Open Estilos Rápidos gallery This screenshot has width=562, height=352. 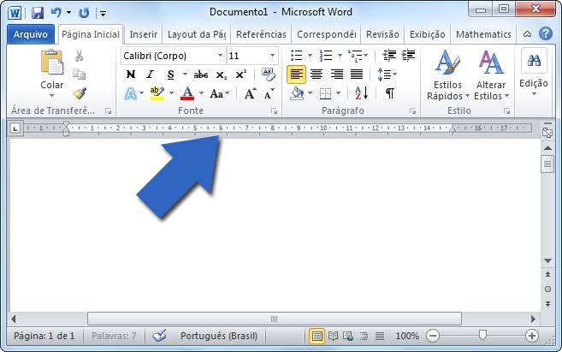click(x=447, y=75)
